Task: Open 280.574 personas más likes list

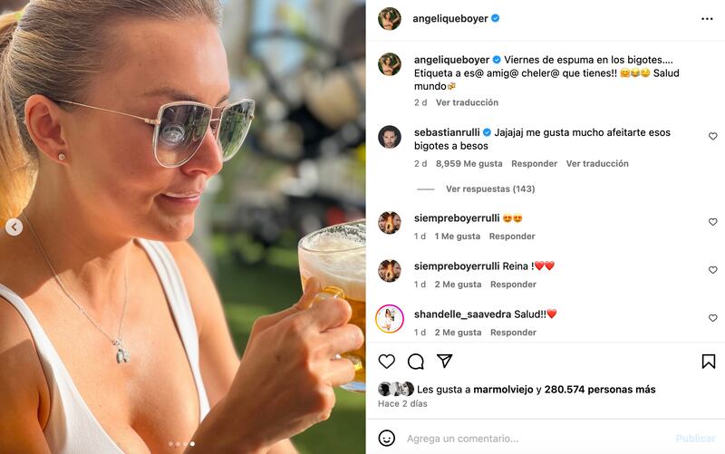Action: 600,390
